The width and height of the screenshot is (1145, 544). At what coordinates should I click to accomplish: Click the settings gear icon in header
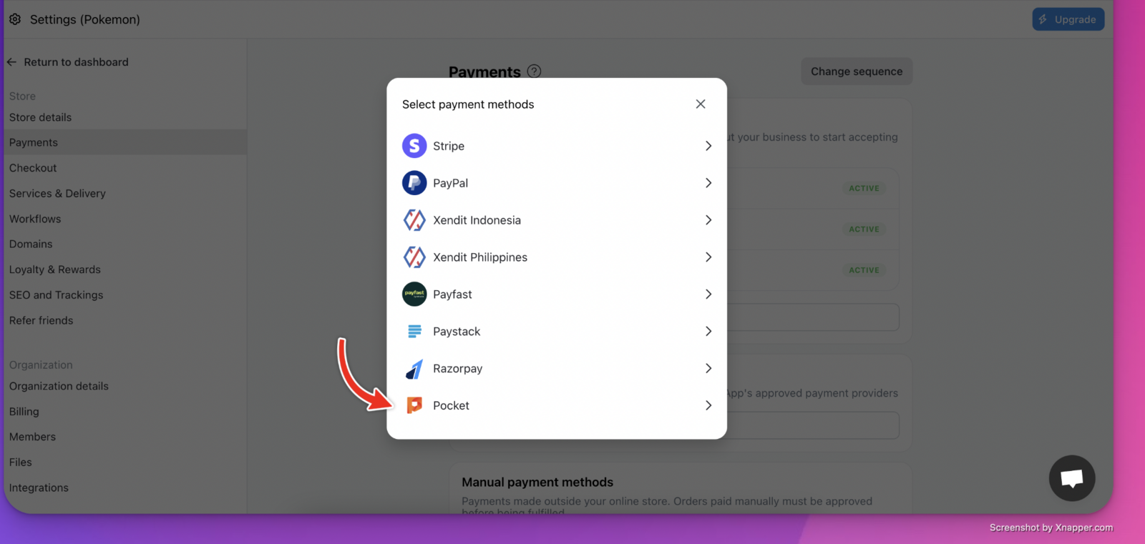pos(15,19)
